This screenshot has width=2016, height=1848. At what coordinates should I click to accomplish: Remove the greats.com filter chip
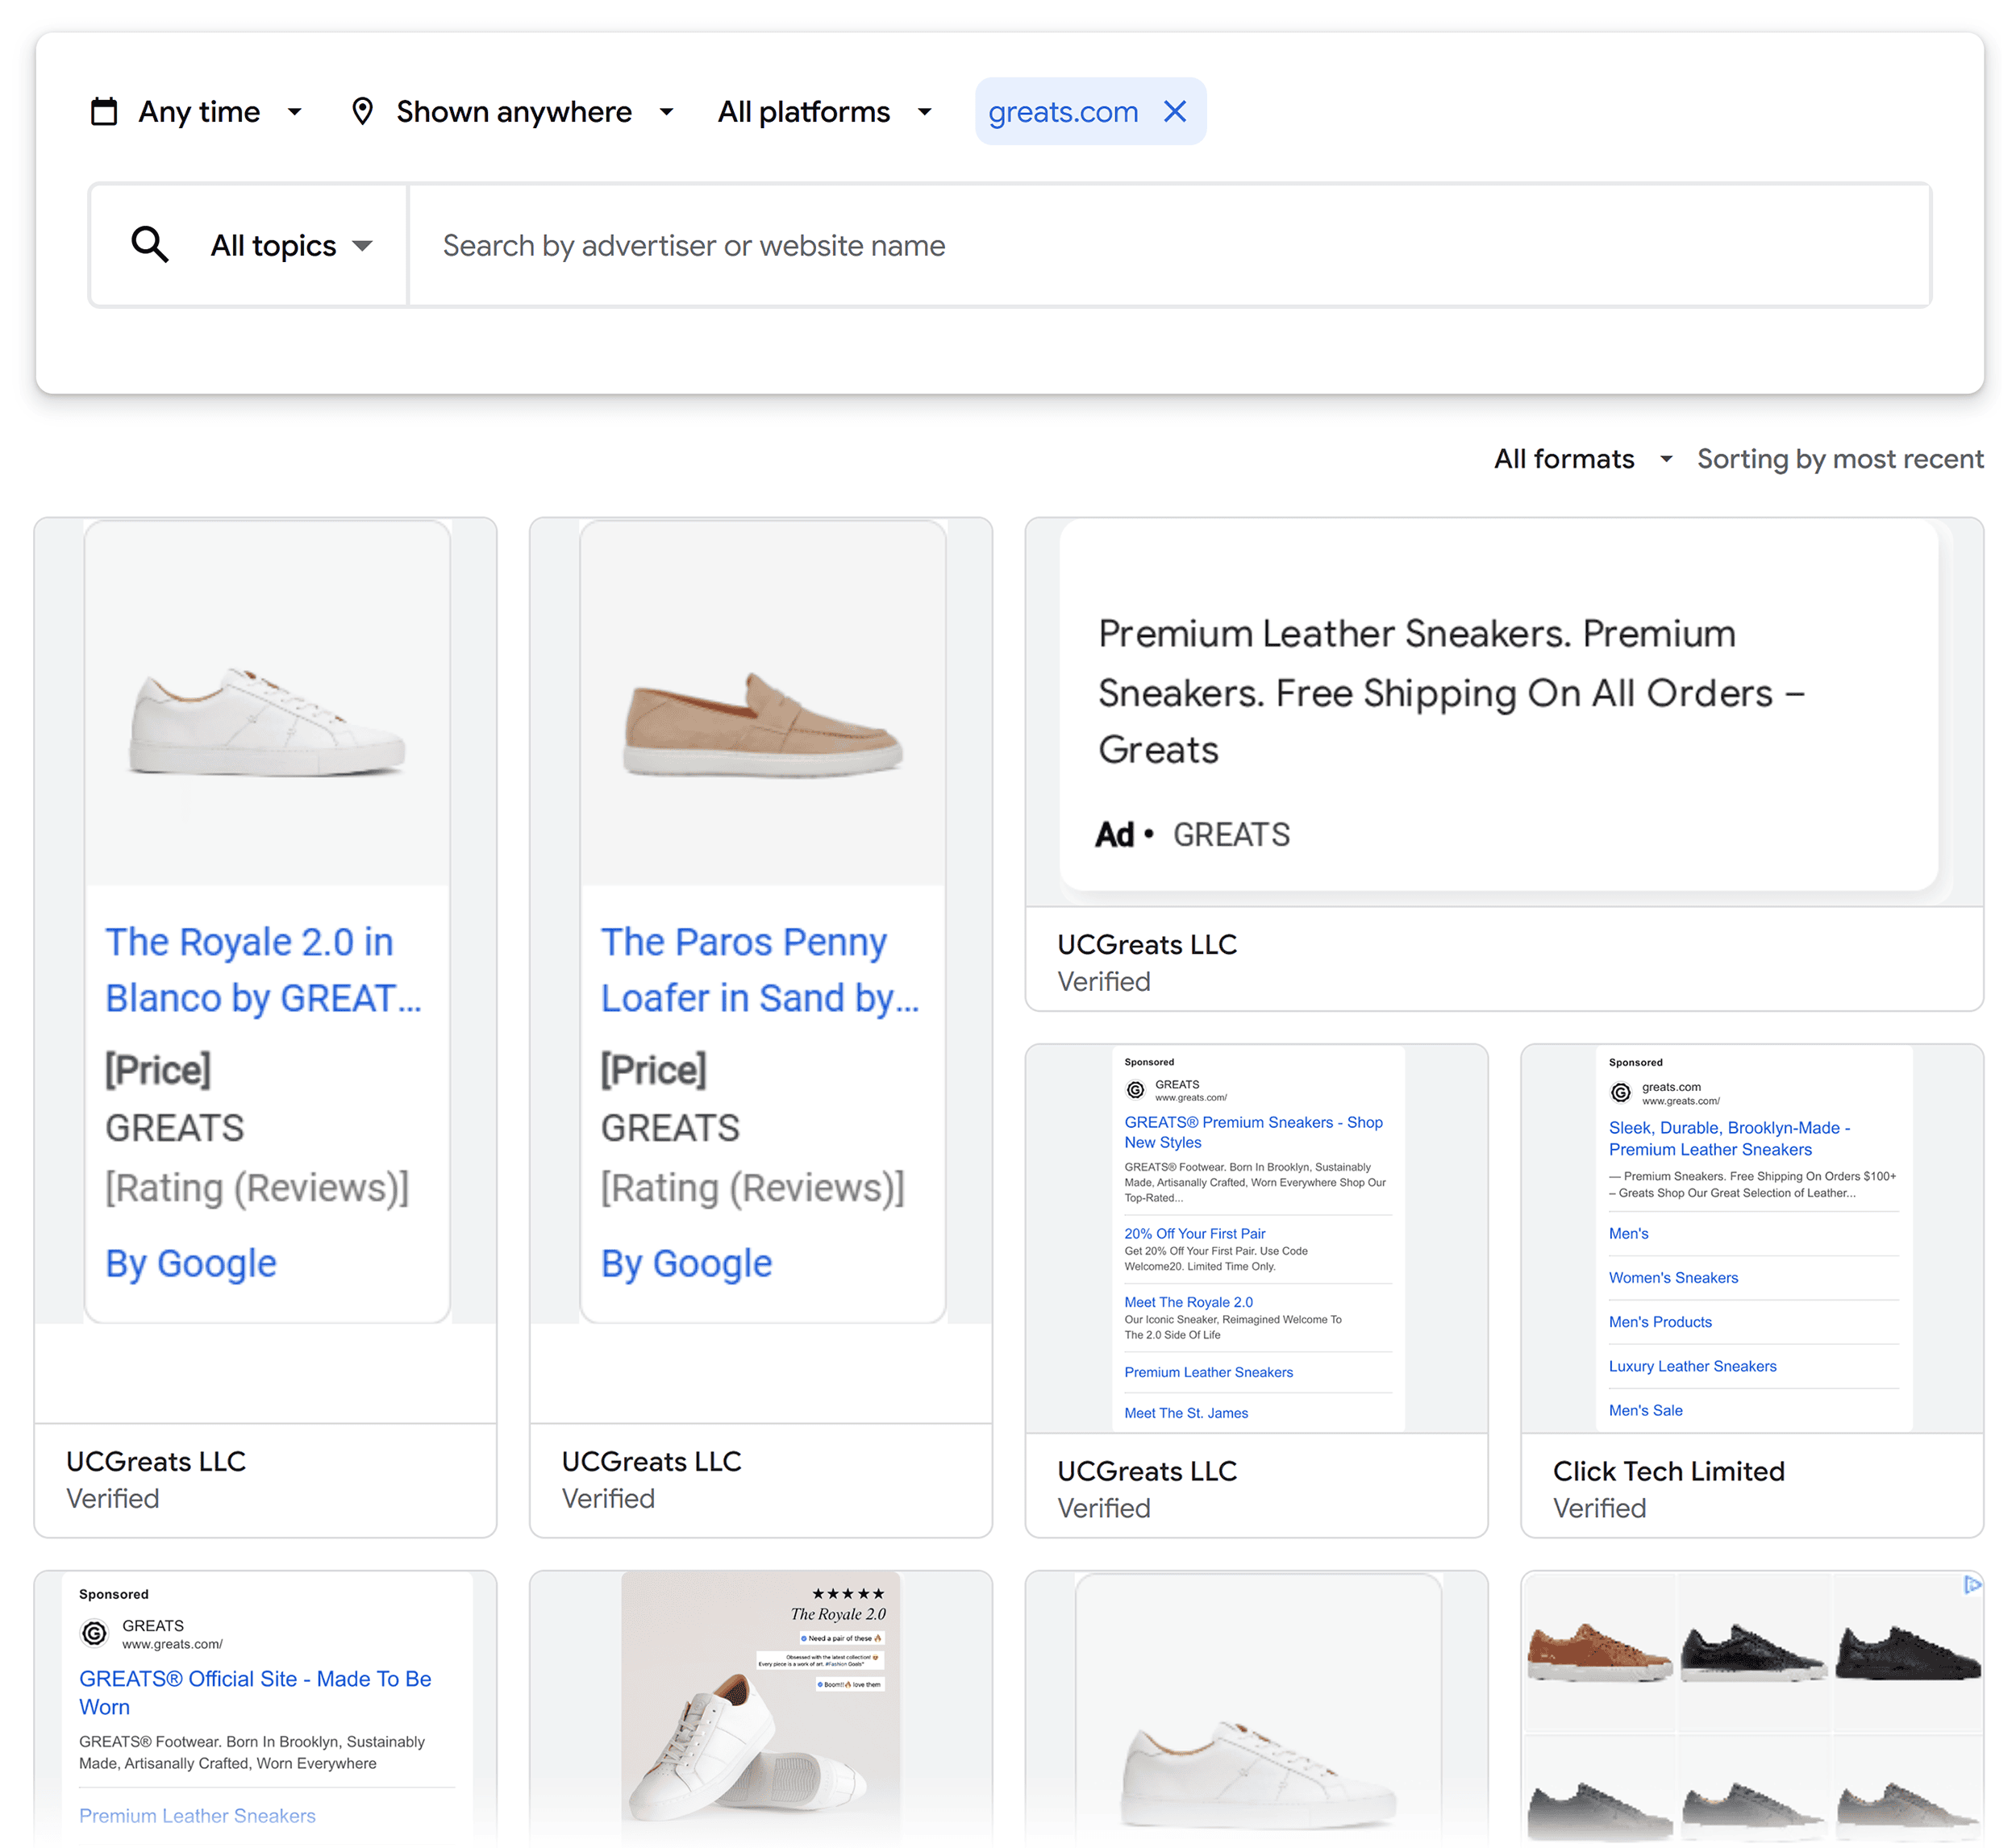[1175, 111]
